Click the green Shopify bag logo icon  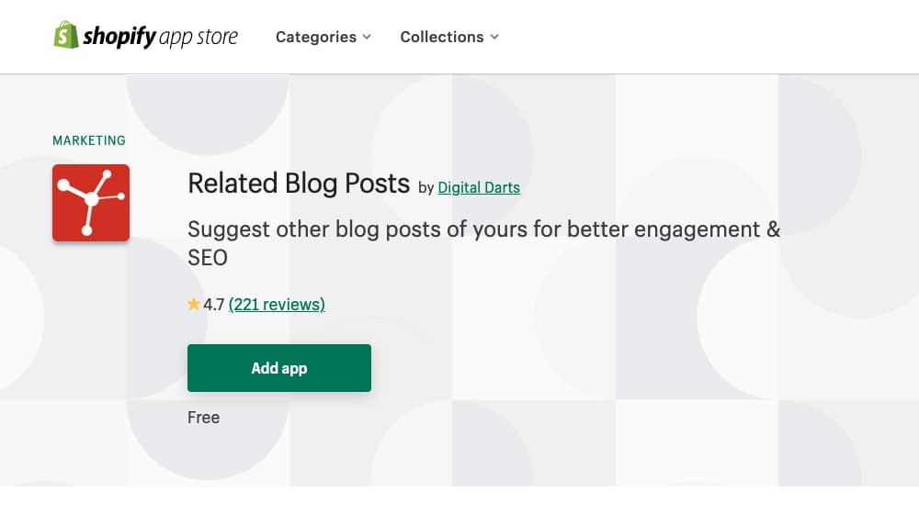pos(65,35)
